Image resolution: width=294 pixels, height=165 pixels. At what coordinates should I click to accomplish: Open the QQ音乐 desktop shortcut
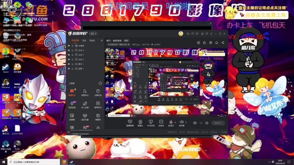6,52
